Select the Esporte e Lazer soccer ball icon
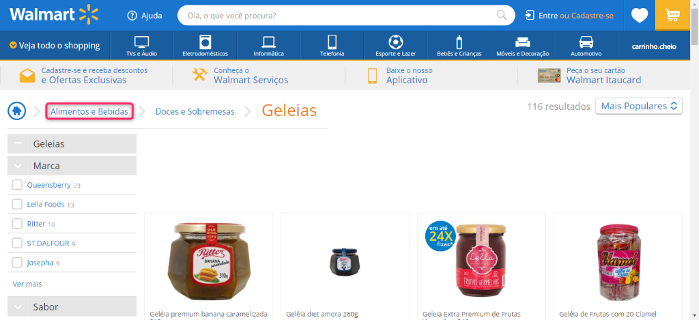The image size is (699, 320). 395,42
